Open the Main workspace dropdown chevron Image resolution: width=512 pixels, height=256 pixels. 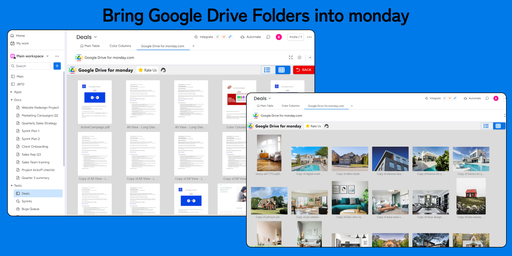coord(47,56)
